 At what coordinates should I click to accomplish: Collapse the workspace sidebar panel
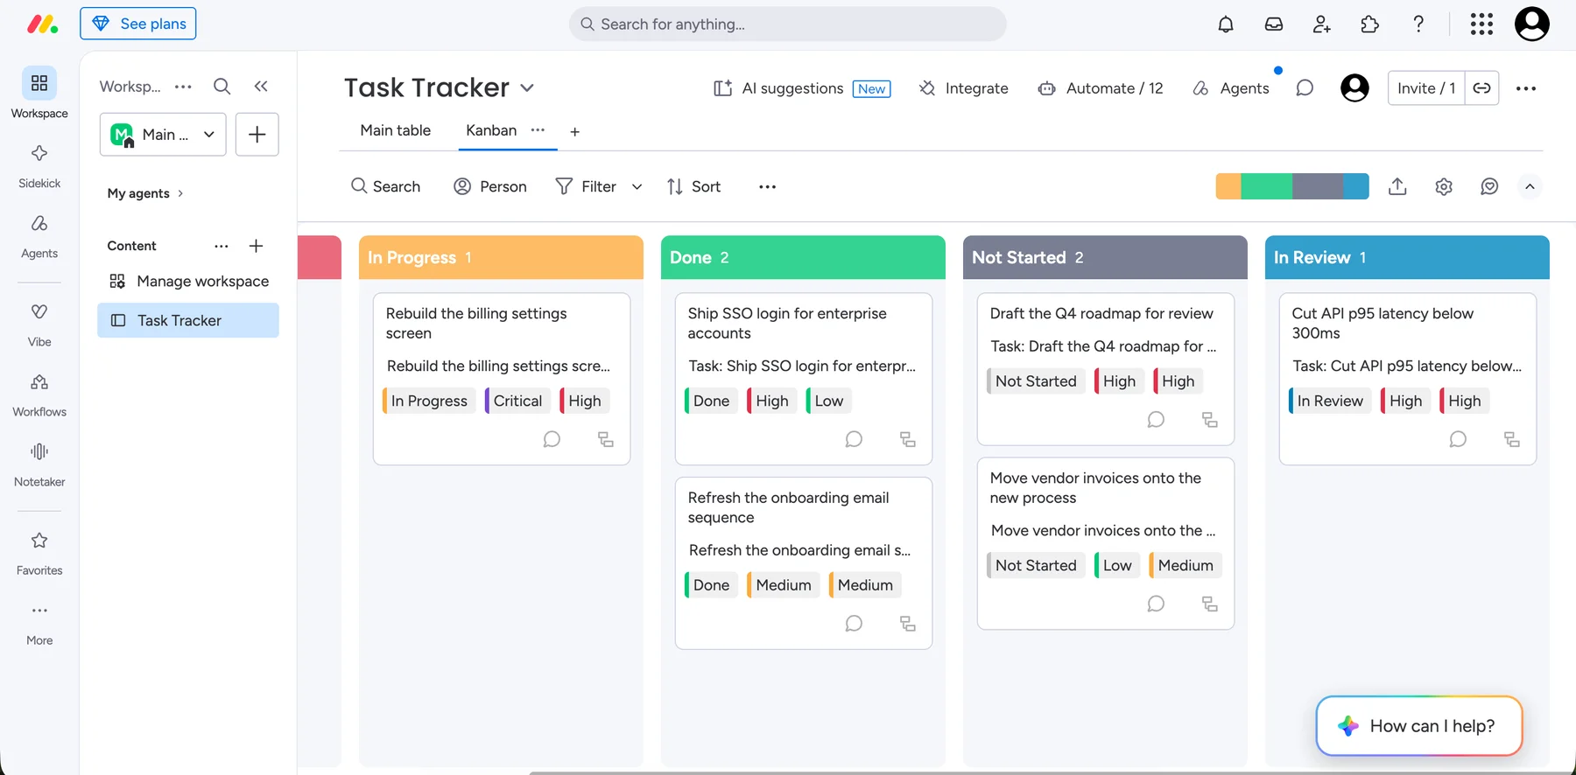click(261, 86)
